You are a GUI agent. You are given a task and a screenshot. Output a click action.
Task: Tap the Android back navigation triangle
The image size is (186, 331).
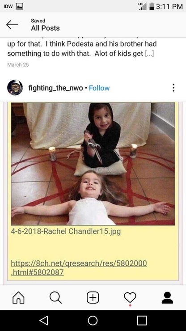pos(44,320)
